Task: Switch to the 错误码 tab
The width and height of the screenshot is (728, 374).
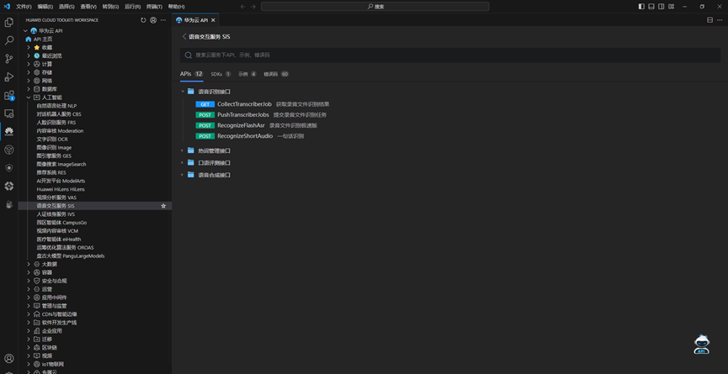Action: (276, 74)
